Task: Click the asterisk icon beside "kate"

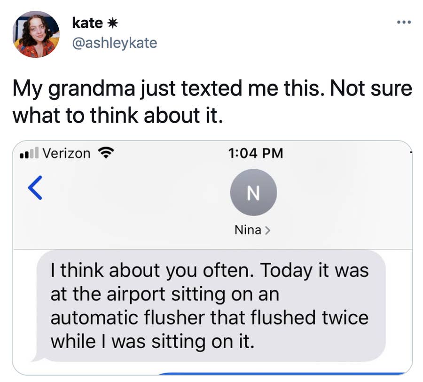Action: click(113, 22)
